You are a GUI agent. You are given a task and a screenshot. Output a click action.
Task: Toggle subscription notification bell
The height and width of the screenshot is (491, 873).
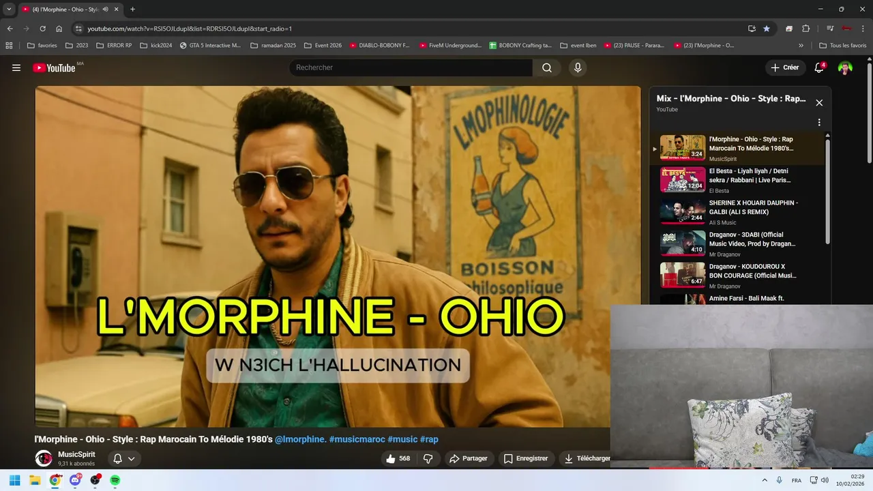117,459
